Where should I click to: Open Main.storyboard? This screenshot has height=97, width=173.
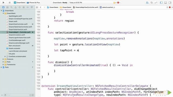[x=14, y=46]
